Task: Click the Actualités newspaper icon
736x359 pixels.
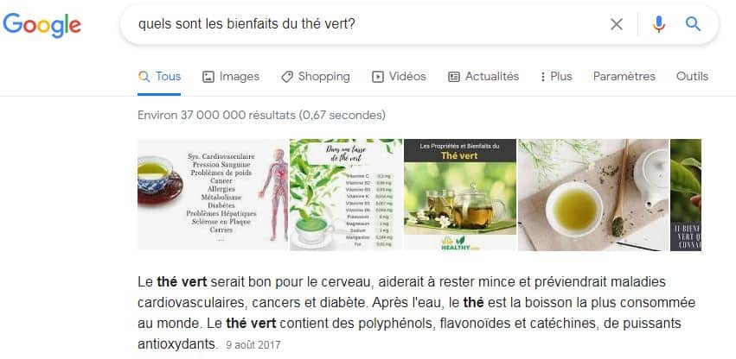Action: pyautogui.click(x=453, y=77)
